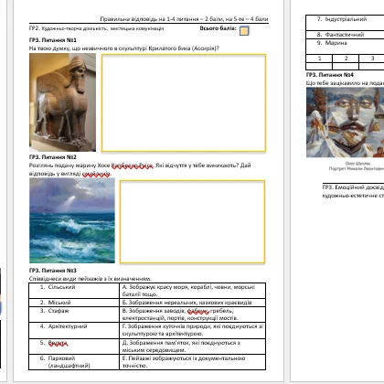This screenshot has height=384, width=384.
Task: Click the heading 'ГР3. Питання №4'
Action: [330, 75]
